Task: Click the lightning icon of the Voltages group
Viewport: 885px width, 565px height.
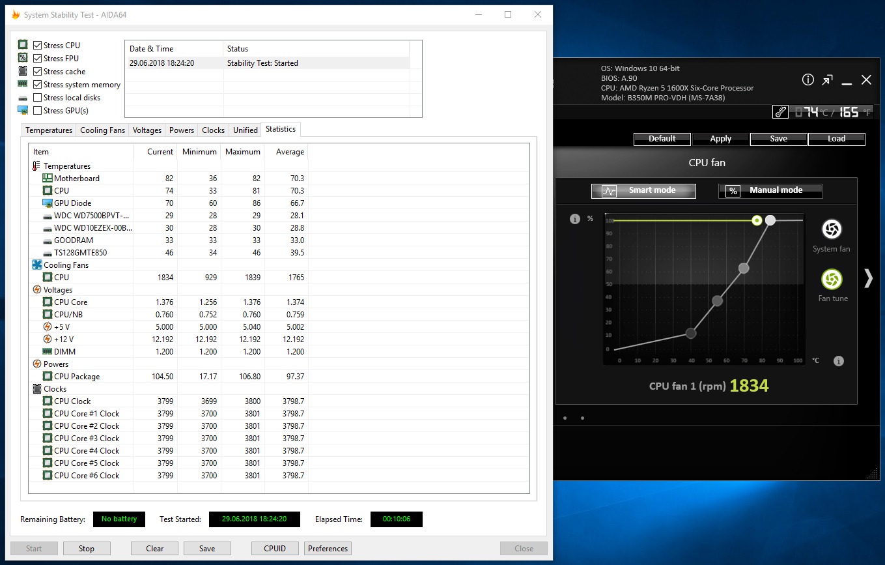Action: pyautogui.click(x=36, y=290)
